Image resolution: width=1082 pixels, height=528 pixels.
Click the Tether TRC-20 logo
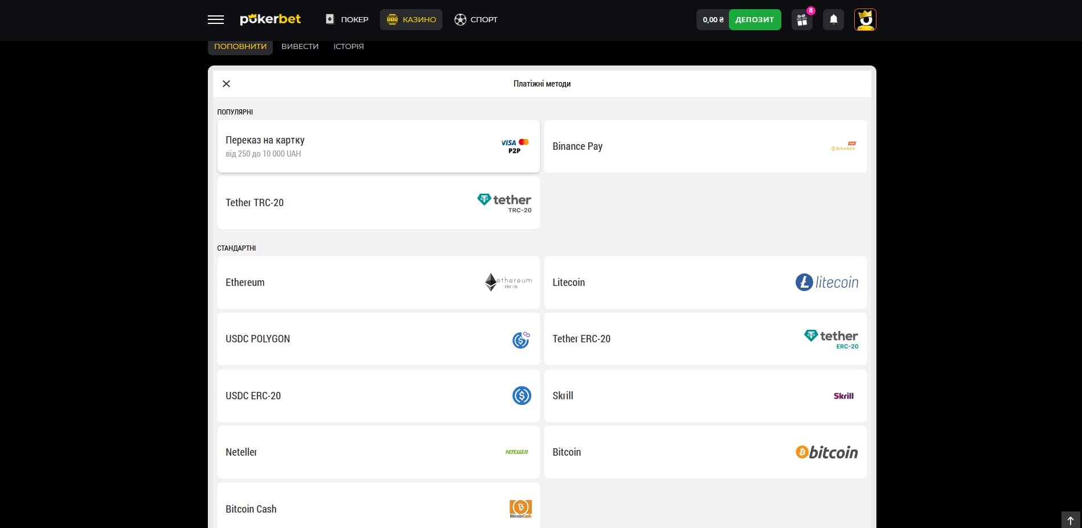pos(505,203)
